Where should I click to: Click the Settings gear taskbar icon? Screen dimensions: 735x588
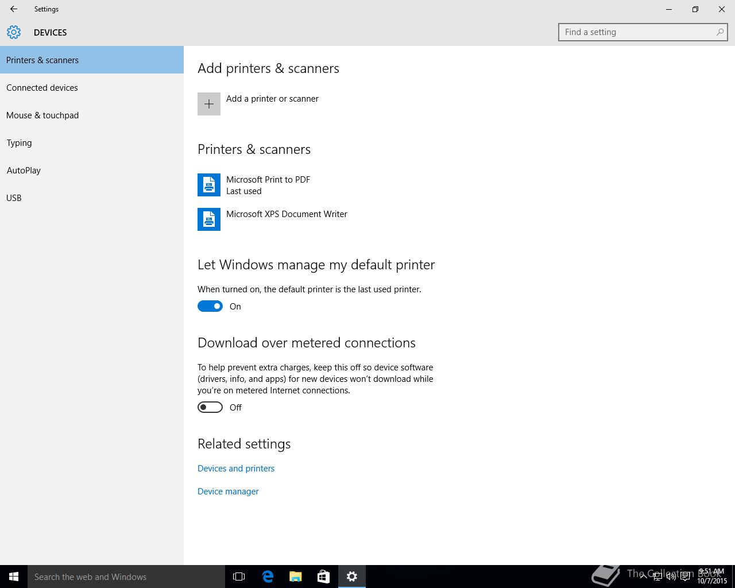pyautogui.click(x=352, y=577)
